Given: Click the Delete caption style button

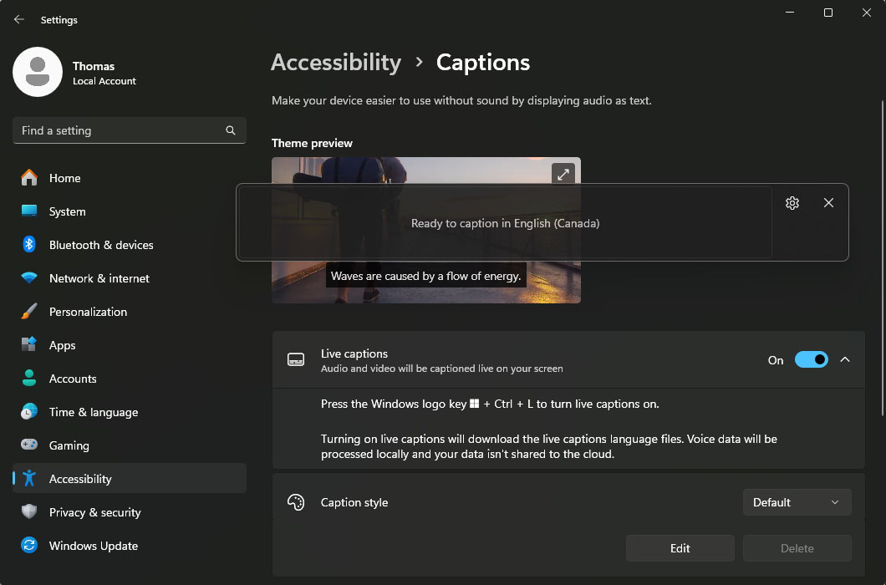Looking at the screenshot, I should (797, 547).
